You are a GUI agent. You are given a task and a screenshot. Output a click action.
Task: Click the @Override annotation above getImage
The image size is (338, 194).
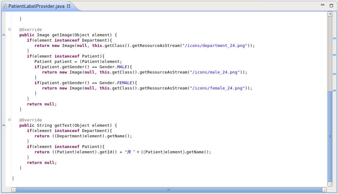pos(31,29)
